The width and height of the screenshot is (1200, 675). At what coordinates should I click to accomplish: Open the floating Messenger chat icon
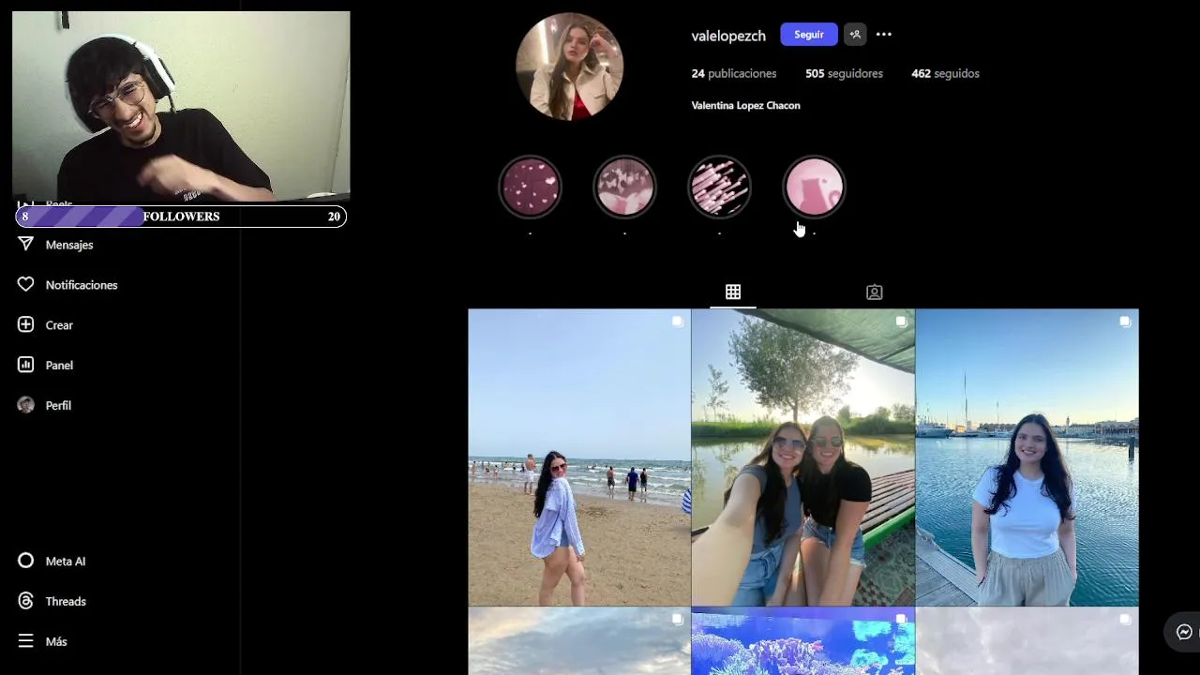point(1184,632)
